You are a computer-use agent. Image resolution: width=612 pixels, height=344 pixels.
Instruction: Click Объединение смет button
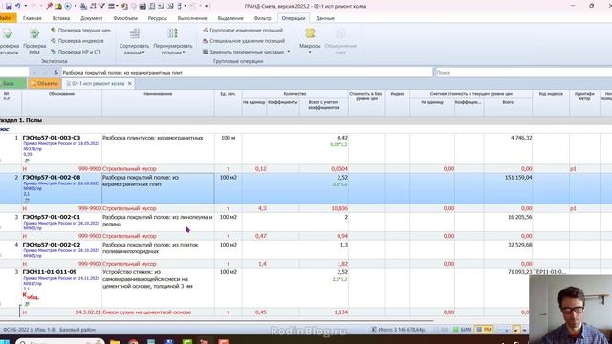340,41
